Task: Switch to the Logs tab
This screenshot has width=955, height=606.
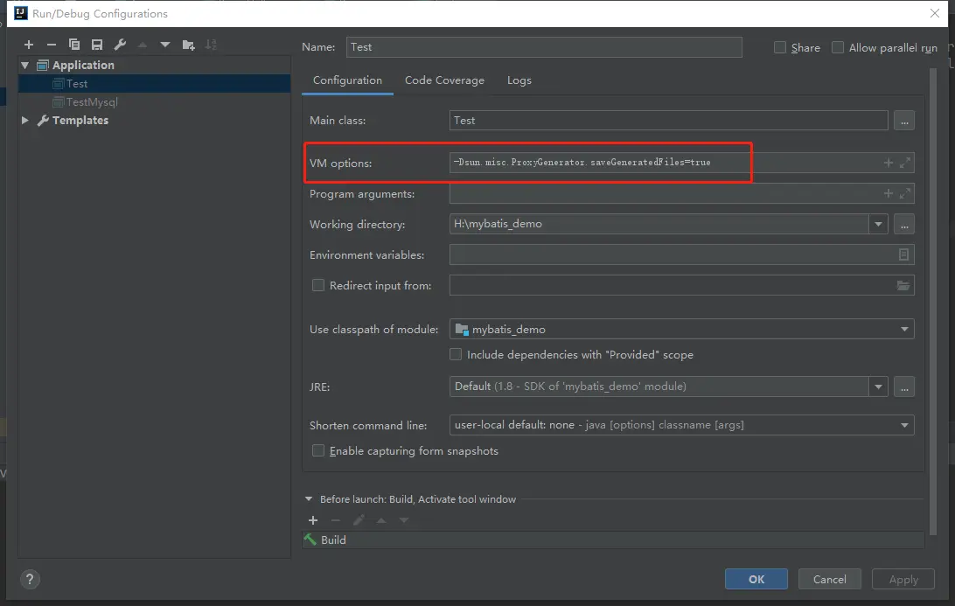Action: tap(519, 80)
